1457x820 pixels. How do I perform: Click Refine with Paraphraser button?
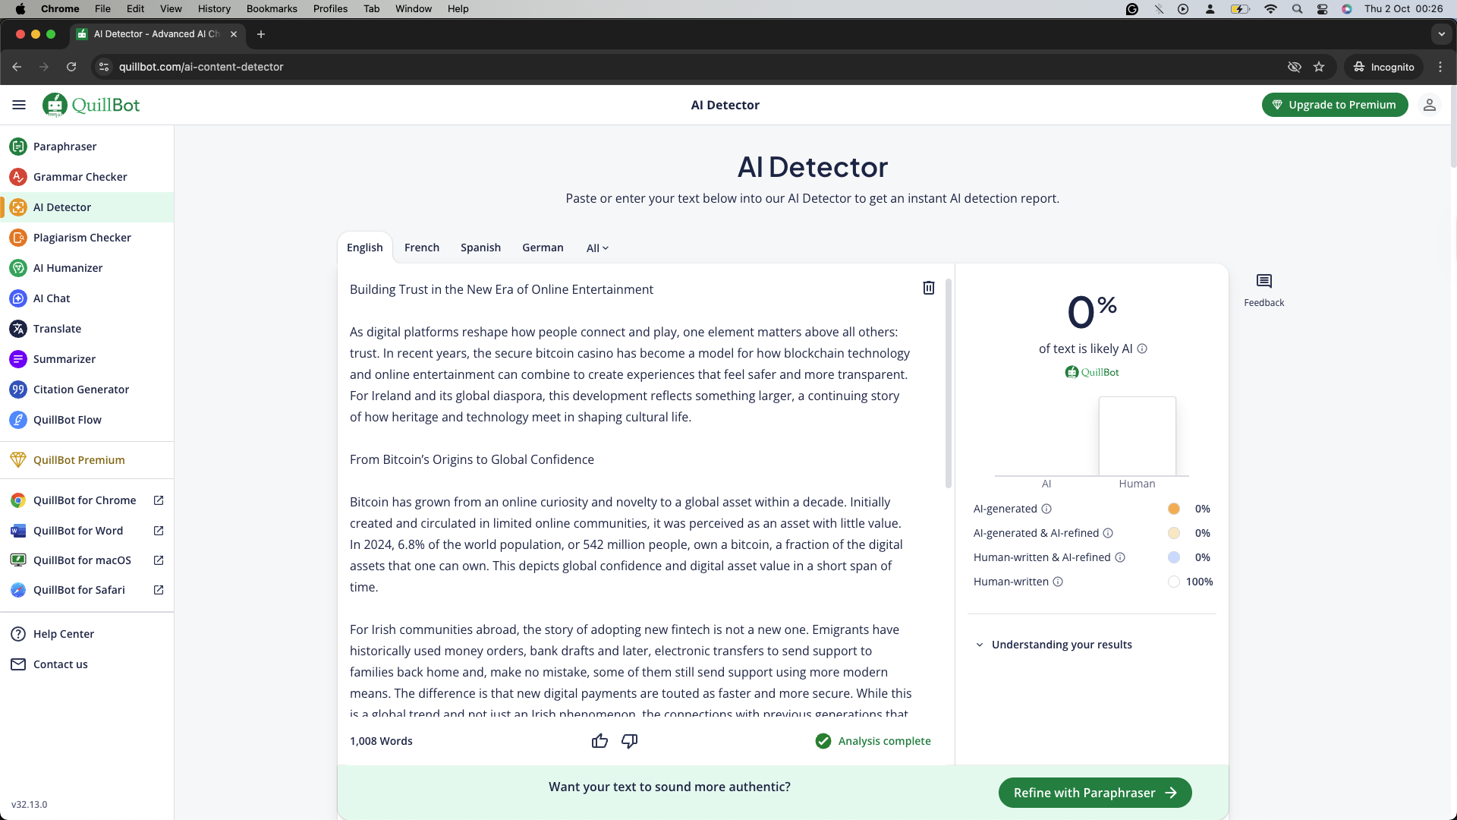tap(1094, 793)
